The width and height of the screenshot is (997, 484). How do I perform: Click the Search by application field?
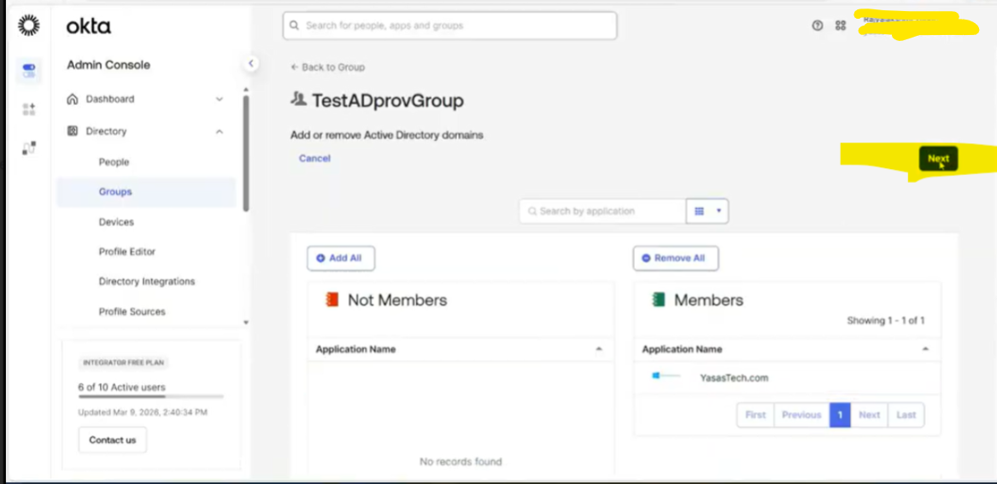[x=602, y=211]
